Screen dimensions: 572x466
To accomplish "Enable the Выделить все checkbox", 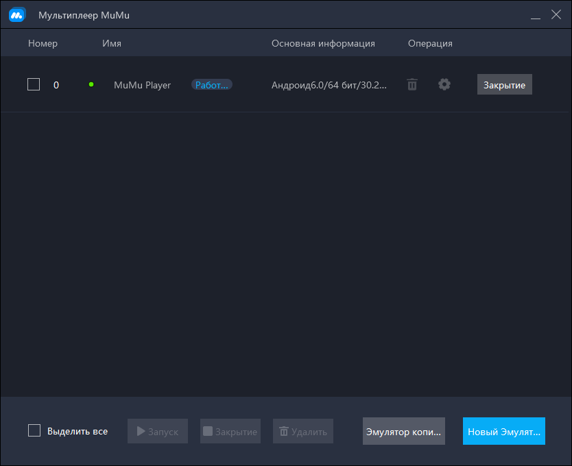I will coord(34,430).
